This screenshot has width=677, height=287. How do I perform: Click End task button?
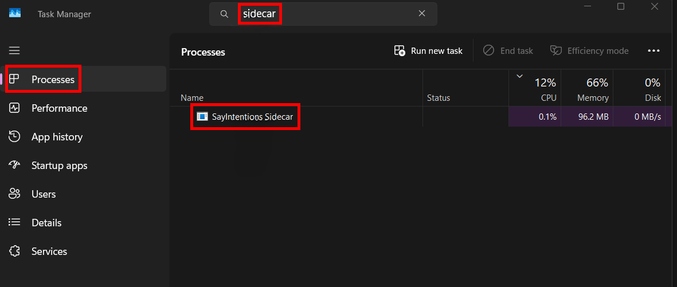tap(508, 51)
